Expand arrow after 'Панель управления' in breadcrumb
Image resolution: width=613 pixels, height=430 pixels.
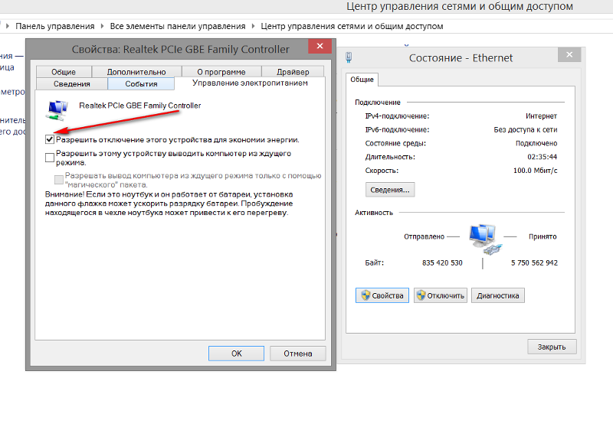coord(102,26)
